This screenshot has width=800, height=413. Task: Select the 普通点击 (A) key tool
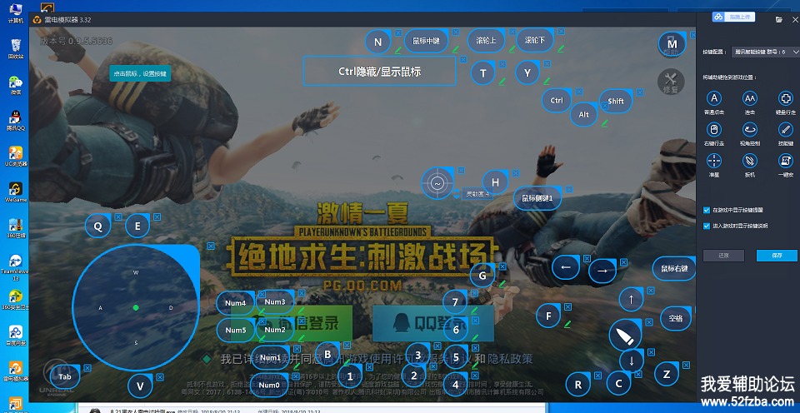[714, 98]
